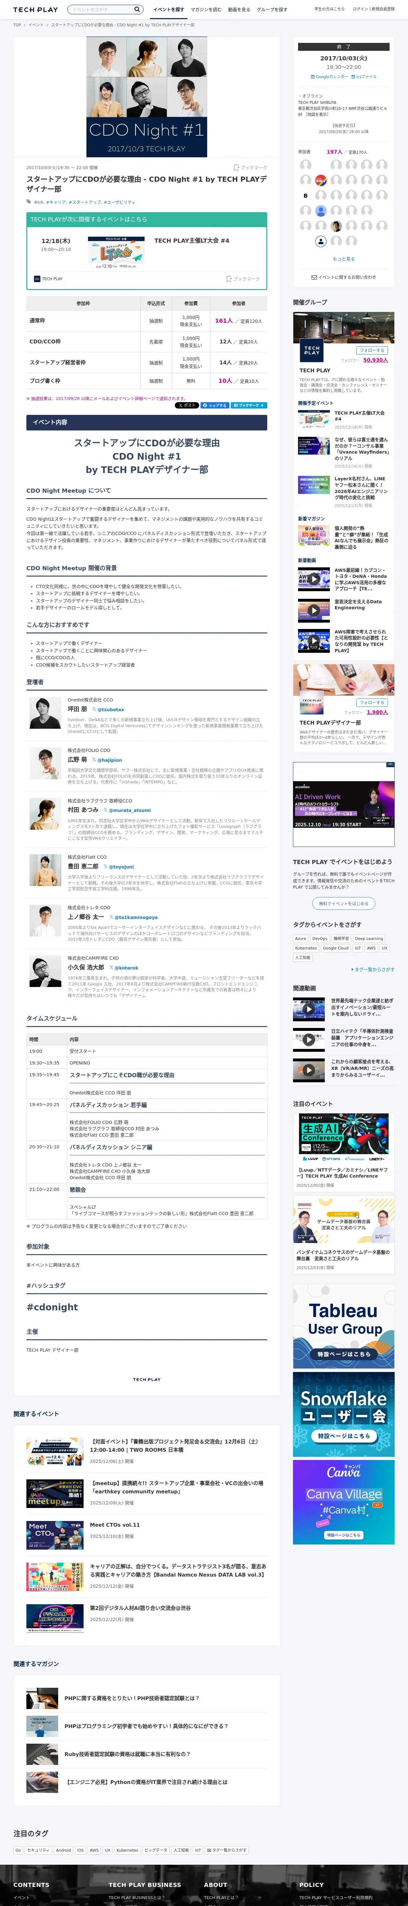The image size is (408, 1906).
Task: Select the セキュリティ tag in bottom tag list
Action: [38, 1850]
